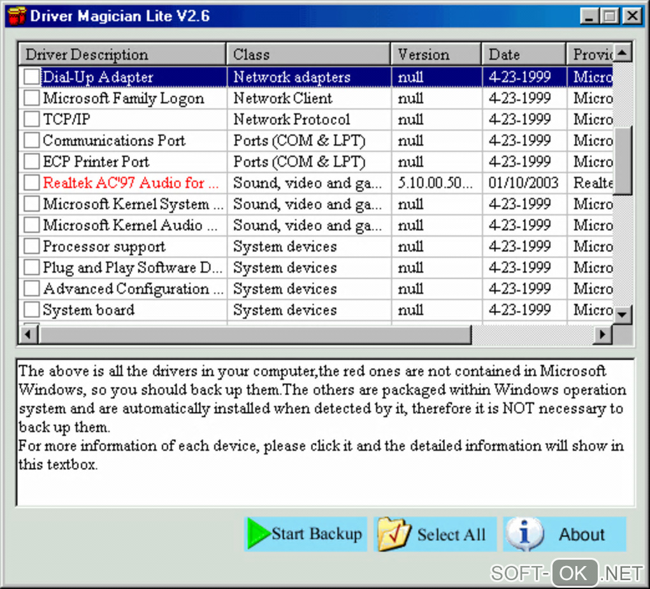Check the Plug and Play Software checkbox
The height and width of the screenshot is (589, 650).
[x=31, y=268]
